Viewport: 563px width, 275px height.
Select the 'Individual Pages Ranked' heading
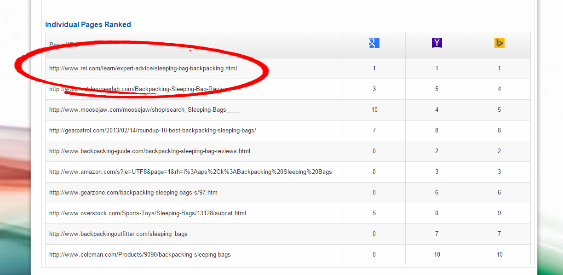click(88, 25)
